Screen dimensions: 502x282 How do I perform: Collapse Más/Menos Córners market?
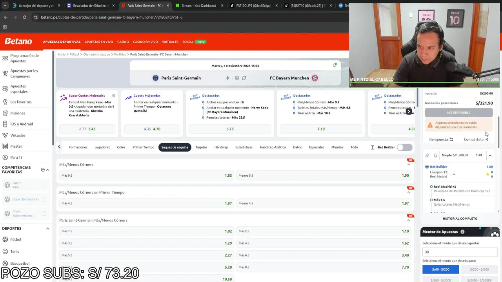tap(409, 164)
